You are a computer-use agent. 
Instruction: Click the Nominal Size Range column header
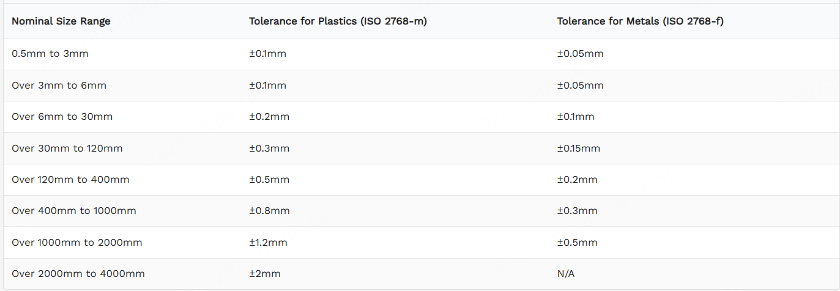[61, 21]
